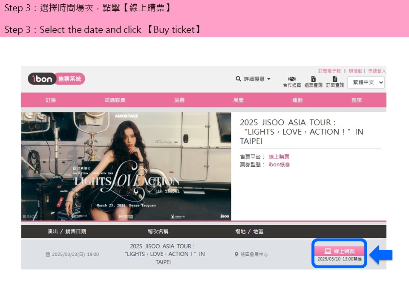Viewport: 409px width, 307px height.
Task: Go to the 運動 category tab
Action: tap(297, 100)
